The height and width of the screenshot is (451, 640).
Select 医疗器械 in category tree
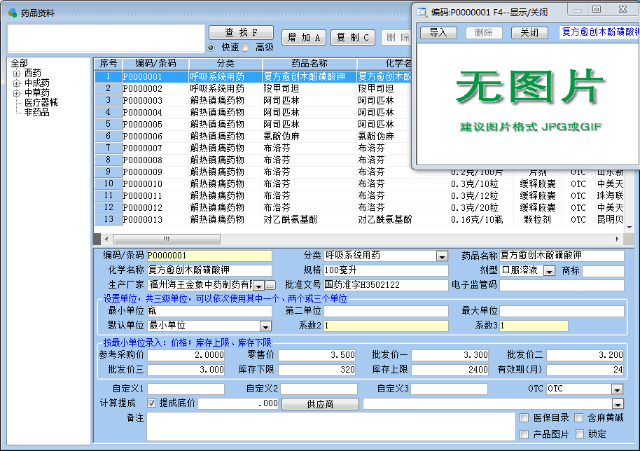coord(41,102)
